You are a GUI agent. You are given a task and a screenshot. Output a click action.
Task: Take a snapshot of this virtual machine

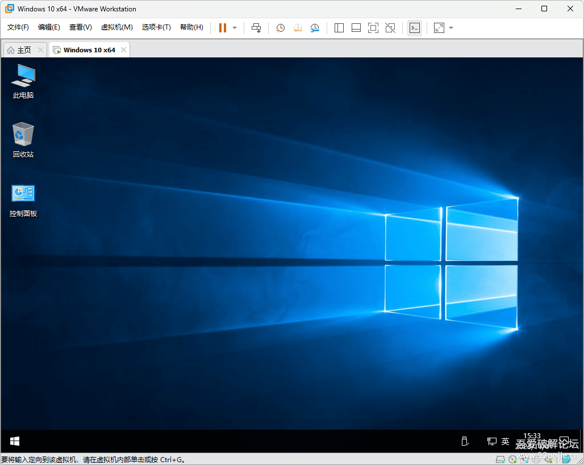(280, 28)
